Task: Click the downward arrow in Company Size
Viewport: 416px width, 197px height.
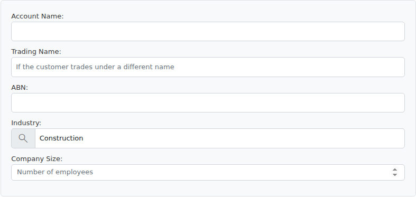Action: (395, 175)
